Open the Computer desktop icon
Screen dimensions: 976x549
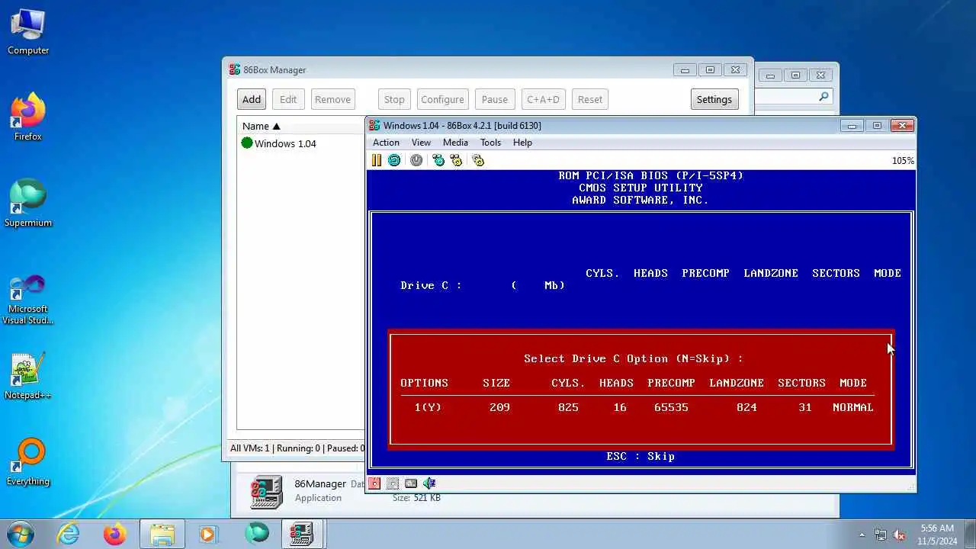[x=28, y=32]
